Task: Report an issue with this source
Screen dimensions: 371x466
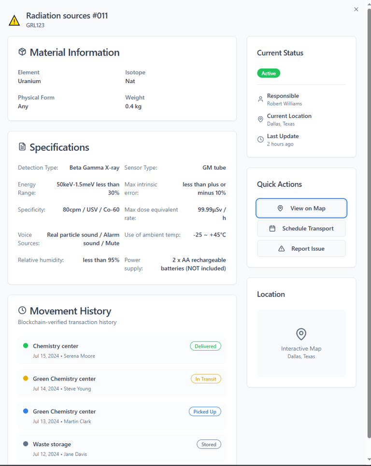Action: pos(301,249)
